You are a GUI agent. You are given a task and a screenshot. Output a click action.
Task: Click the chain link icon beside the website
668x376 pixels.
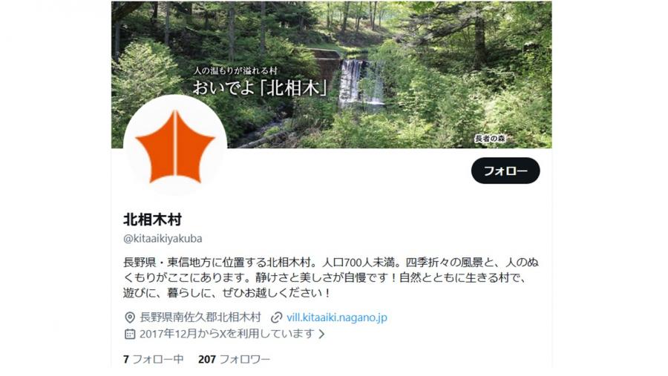277,317
